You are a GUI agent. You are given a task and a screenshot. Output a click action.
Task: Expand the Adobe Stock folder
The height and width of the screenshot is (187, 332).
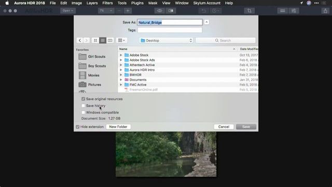[x=121, y=55]
